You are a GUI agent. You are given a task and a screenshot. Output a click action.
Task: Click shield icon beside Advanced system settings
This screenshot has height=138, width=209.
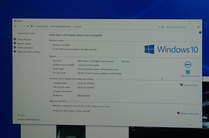pos(15,51)
